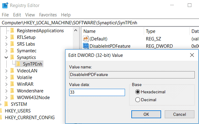Click the REG_DWORD type cell
The image size is (199, 124).
(159, 46)
